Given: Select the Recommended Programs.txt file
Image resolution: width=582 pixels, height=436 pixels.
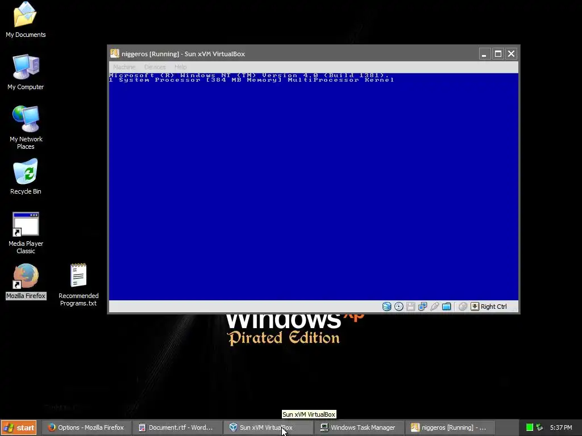Looking at the screenshot, I should click(78, 285).
